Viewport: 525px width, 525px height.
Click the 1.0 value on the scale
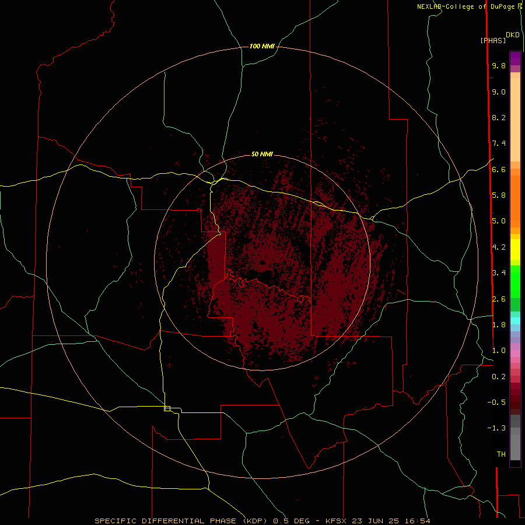coord(499,351)
